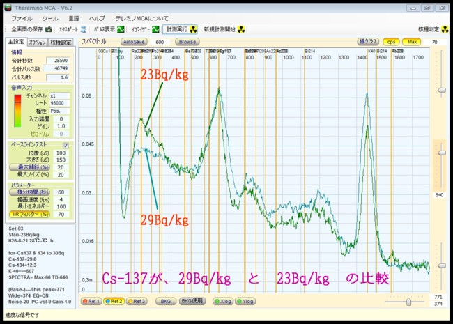The height and width of the screenshot is (324, 453).
Task: Click the 新規計測開始 label
Action: tap(220, 29)
